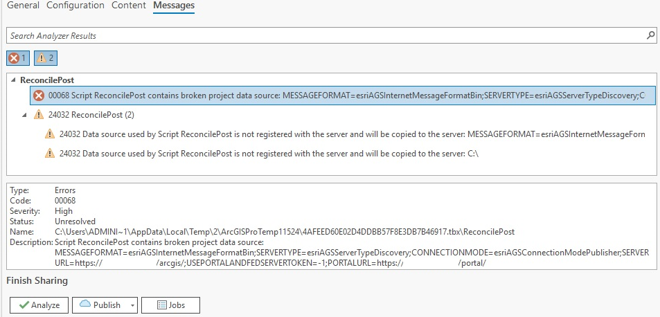The height and width of the screenshot is (317, 660).
Task: Switch to the General tab
Action: [x=24, y=6]
